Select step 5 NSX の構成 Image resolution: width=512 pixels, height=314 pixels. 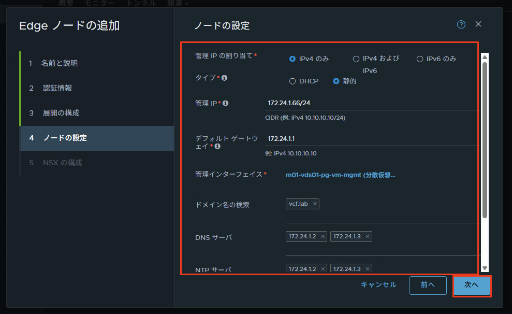click(x=97, y=163)
